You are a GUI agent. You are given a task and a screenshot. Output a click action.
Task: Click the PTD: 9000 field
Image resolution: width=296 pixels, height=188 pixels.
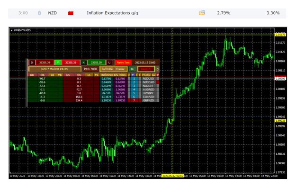point(90,69)
